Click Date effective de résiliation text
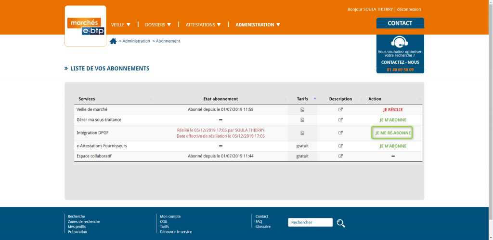This screenshot has width=493, height=240. coord(221,136)
